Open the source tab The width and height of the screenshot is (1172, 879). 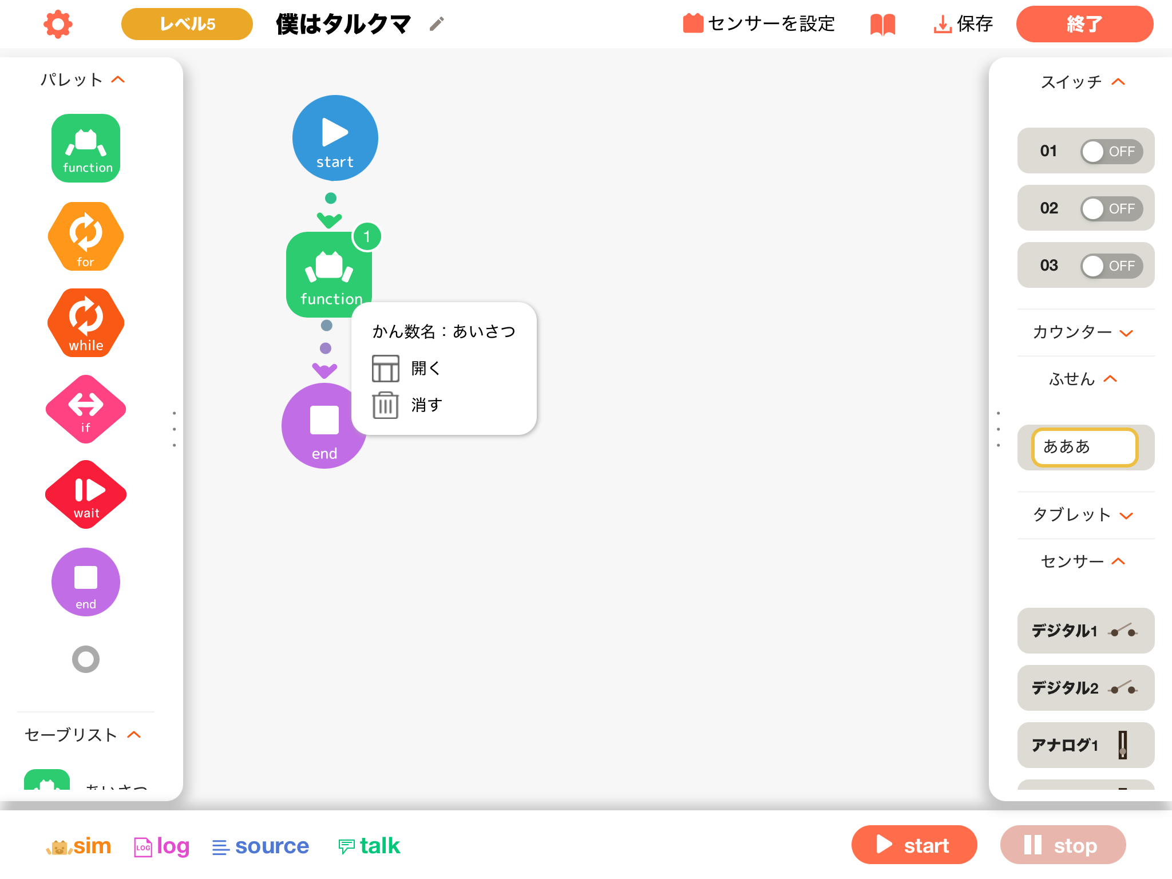coord(260,846)
